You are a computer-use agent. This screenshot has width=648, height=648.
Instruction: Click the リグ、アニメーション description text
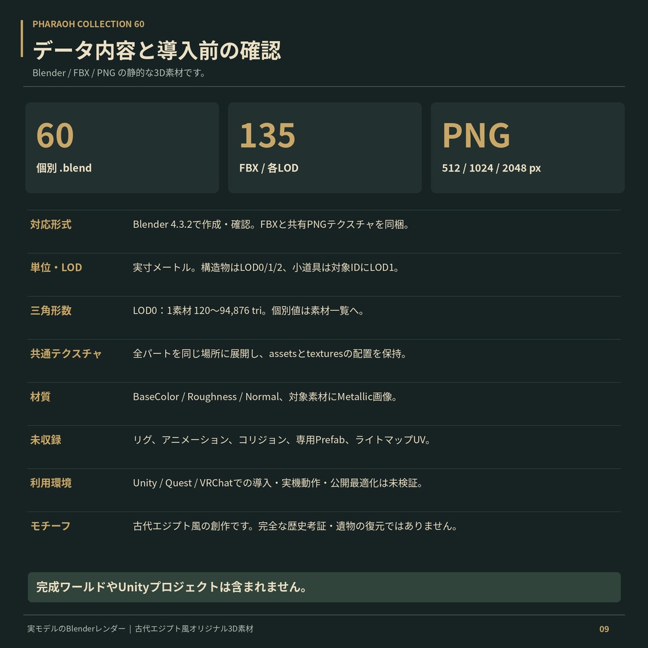click(282, 440)
